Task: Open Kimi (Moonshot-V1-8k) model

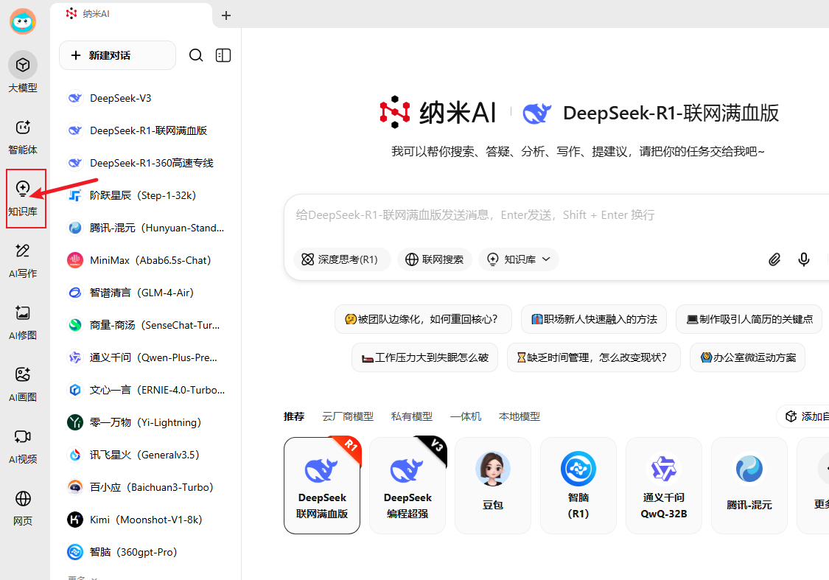Action: pyautogui.click(x=147, y=520)
